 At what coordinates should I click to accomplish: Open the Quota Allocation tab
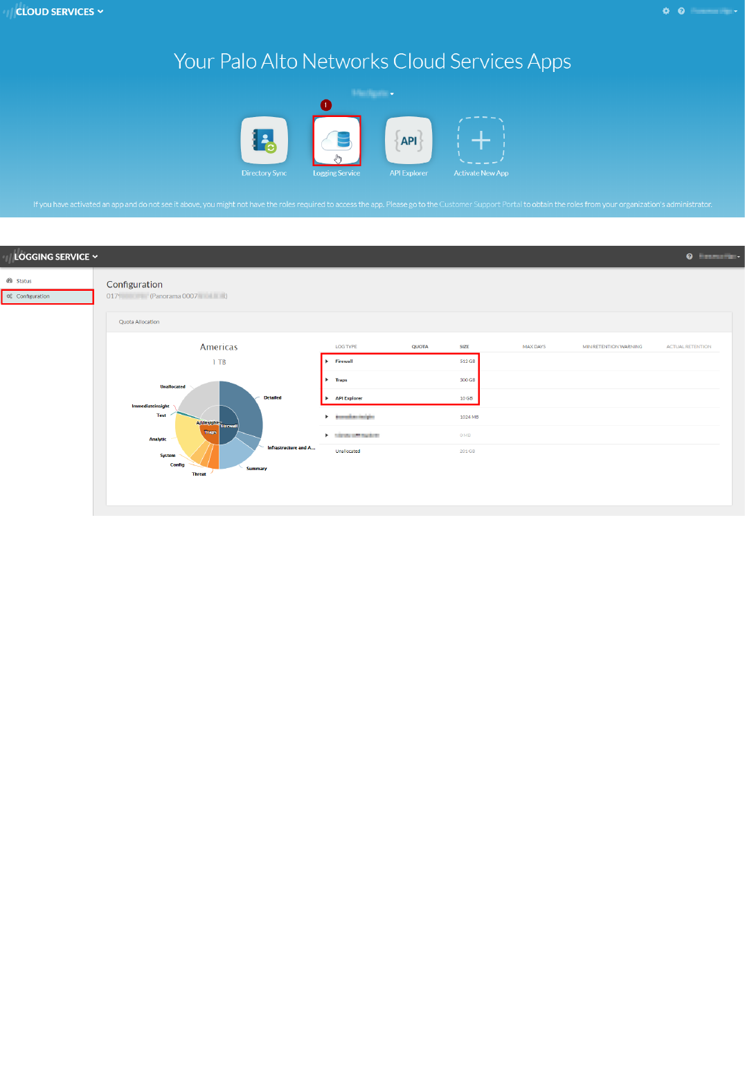(139, 322)
